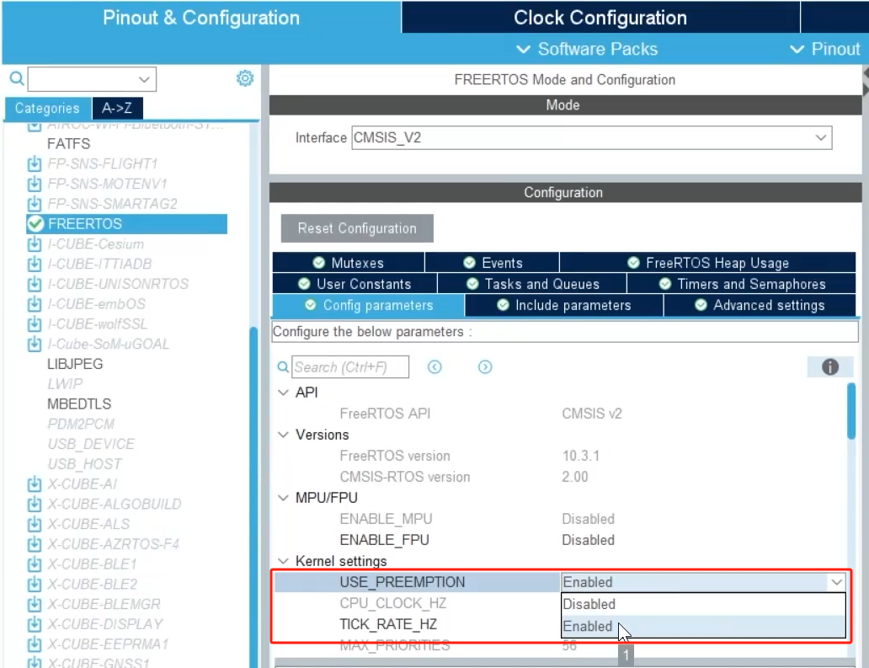Image resolution: width=869 pixels, height=668 pixels.
Task: Select the A->Z tab
Action: click(117, 108)
